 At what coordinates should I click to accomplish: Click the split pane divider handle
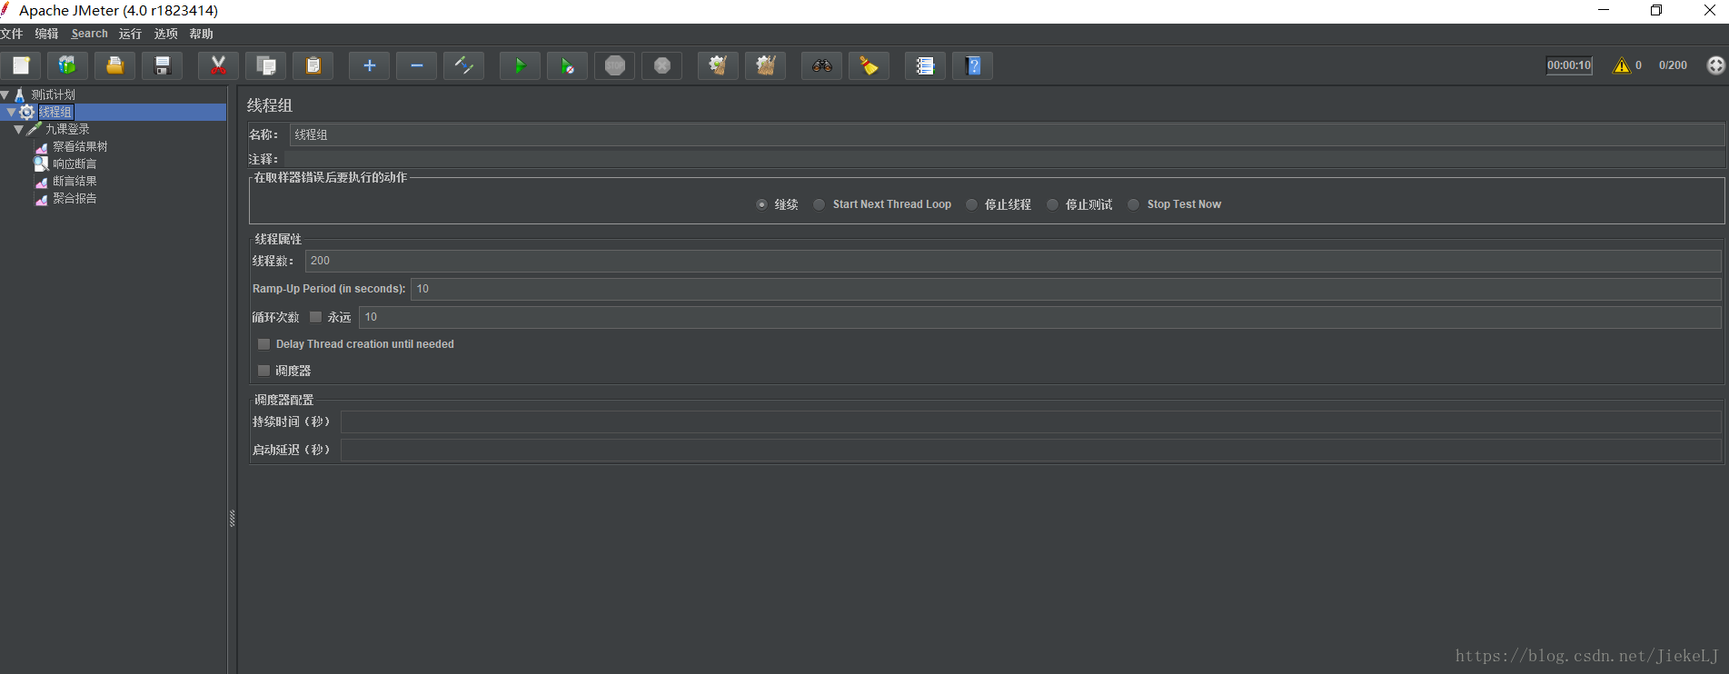click(232, 519)
